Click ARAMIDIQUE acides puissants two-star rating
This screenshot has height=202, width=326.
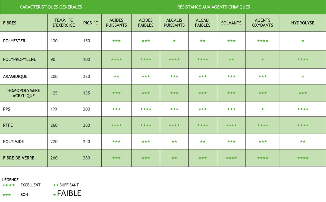116,77
